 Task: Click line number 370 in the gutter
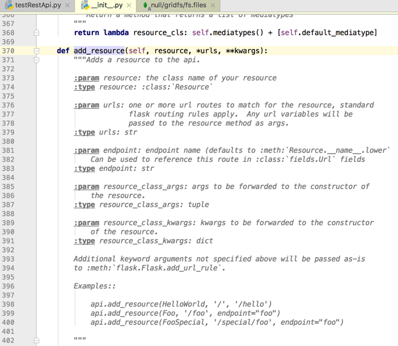click(x=8, y=51)
